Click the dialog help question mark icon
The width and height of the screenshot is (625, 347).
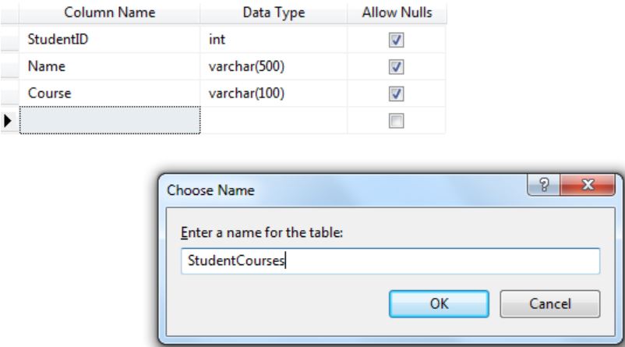(x=544, y=185)
